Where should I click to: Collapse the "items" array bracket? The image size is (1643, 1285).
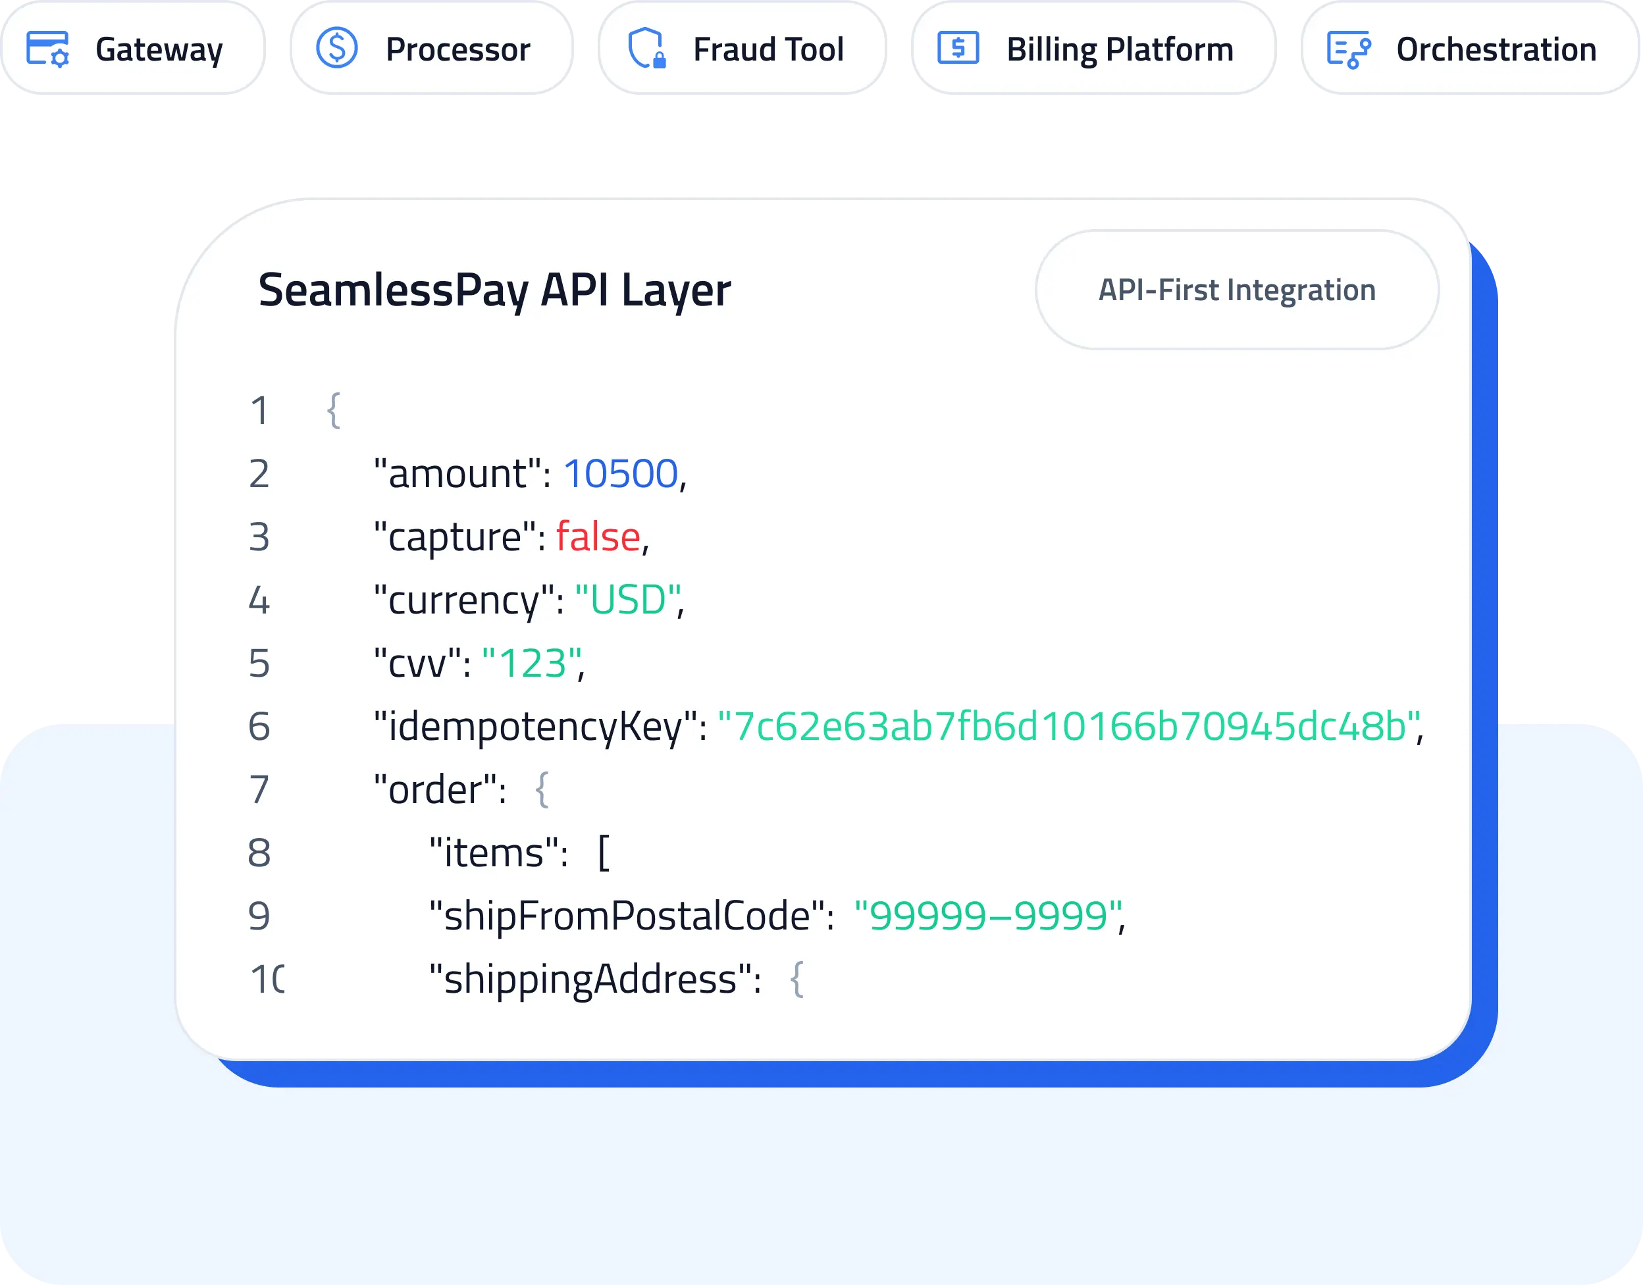click(x=604, y=853)
